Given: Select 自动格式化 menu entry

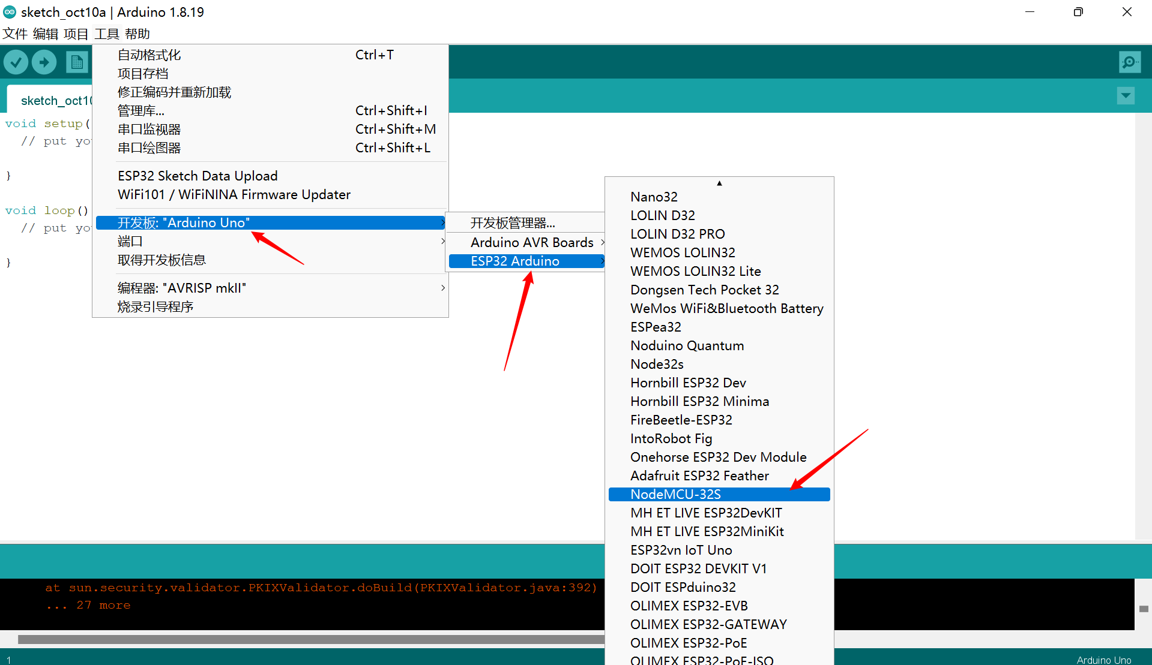Looking at the screenshot, I should tap(270, 55).
